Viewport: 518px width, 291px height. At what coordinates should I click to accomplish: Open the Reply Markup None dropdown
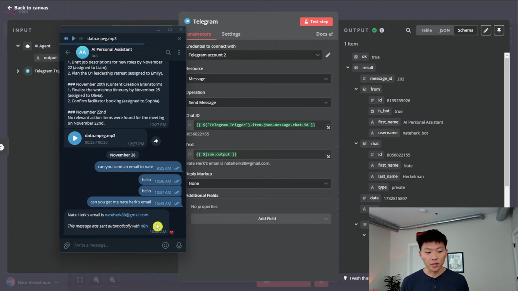[x=258, y=183]
